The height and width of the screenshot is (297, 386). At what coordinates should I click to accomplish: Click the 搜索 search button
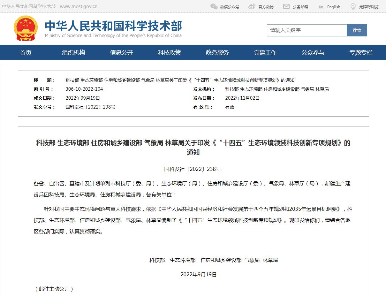click(357, 30)
